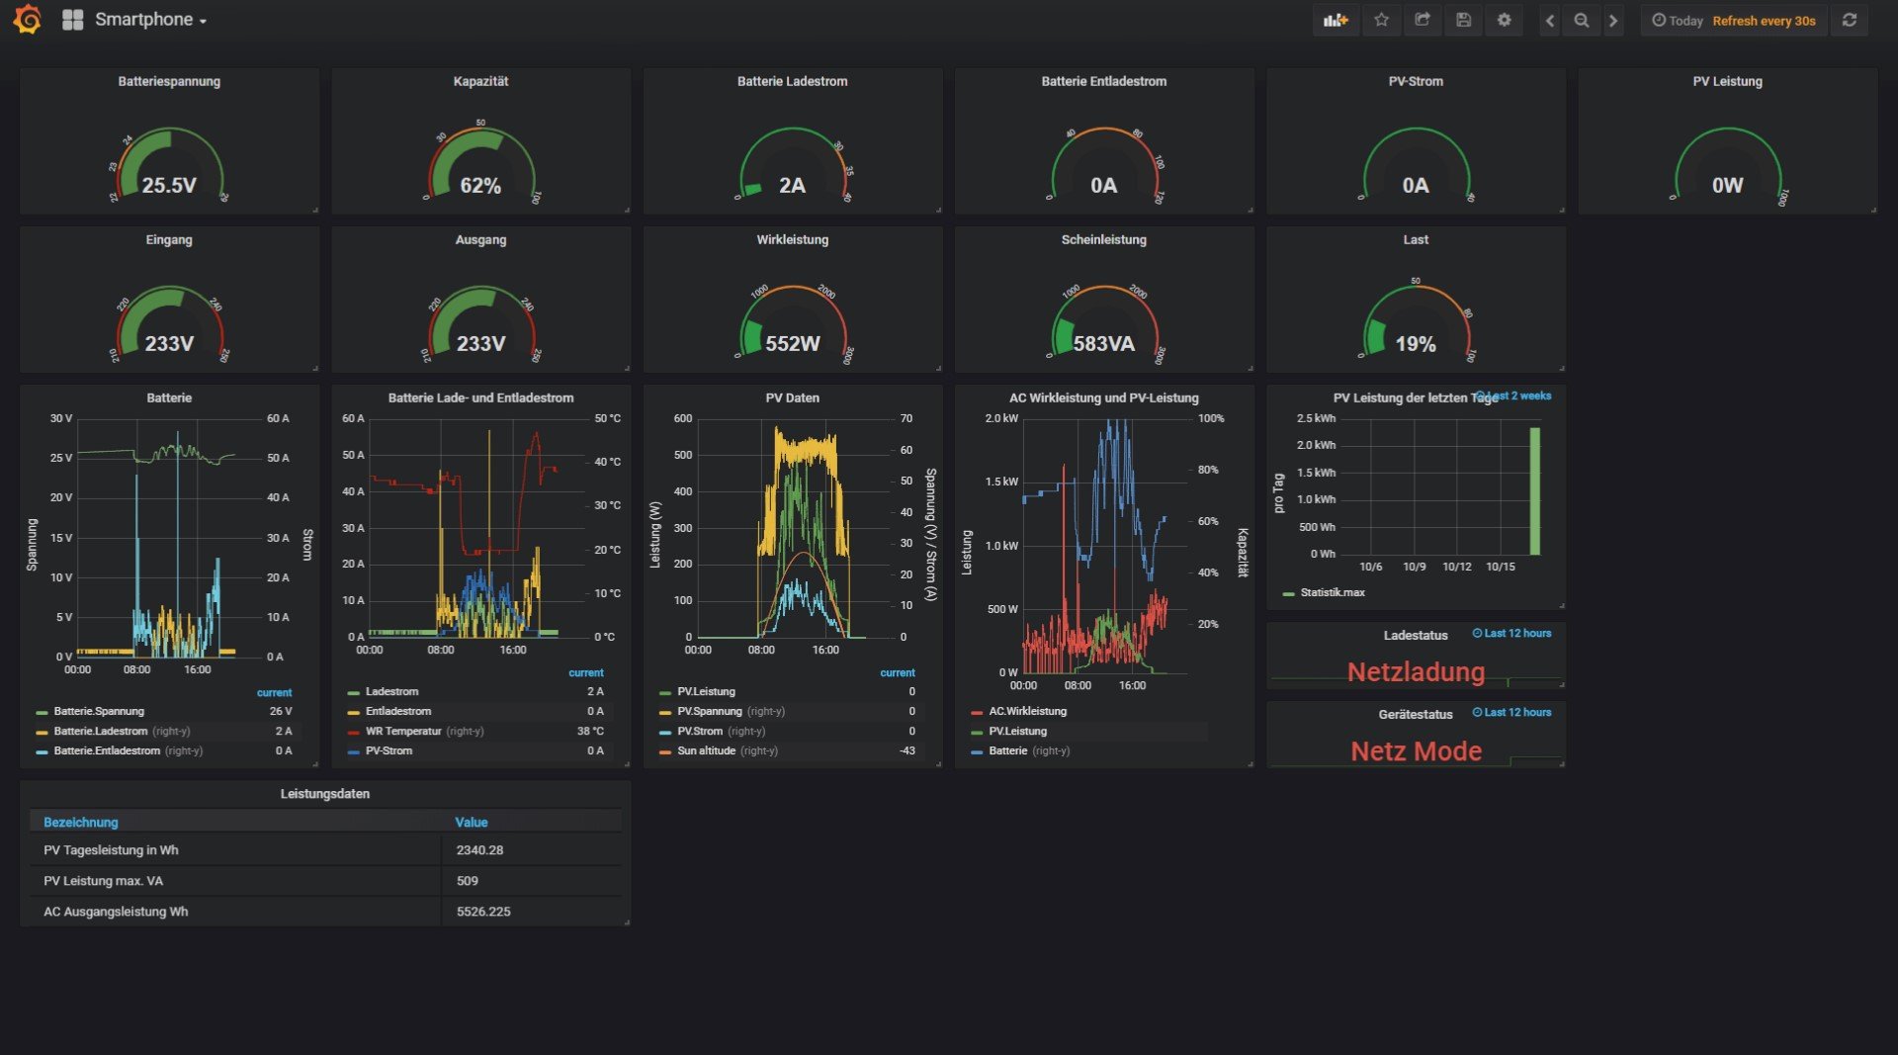The width and height of the screenshot is (1898, 1055).
Task: Shift time range forward arrow
Action: [1613, 20]
